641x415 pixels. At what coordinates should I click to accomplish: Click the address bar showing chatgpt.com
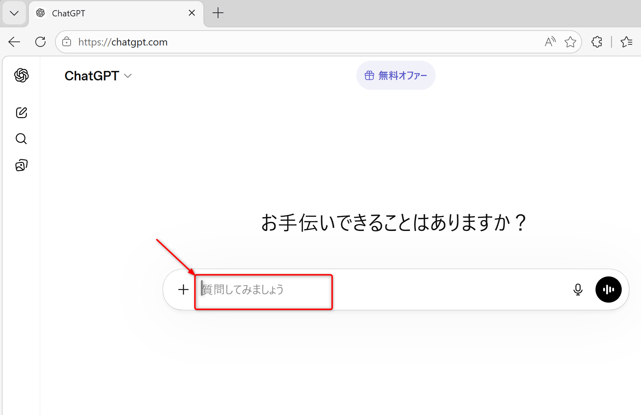[x=291, y=42]
